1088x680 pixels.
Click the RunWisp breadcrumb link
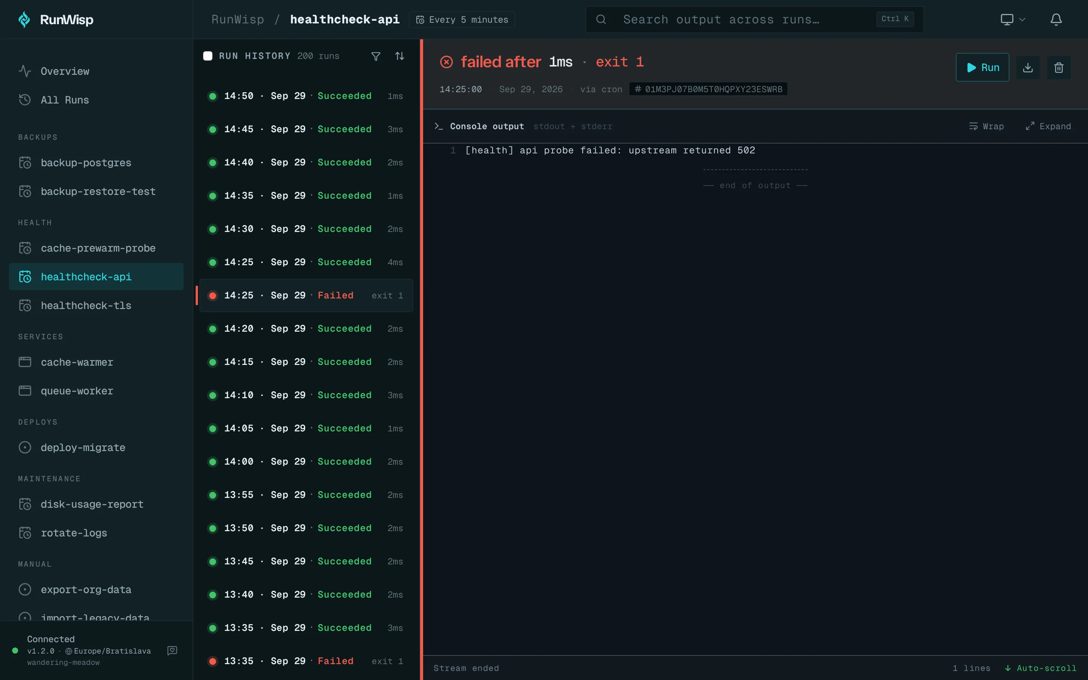click(238, 19)
